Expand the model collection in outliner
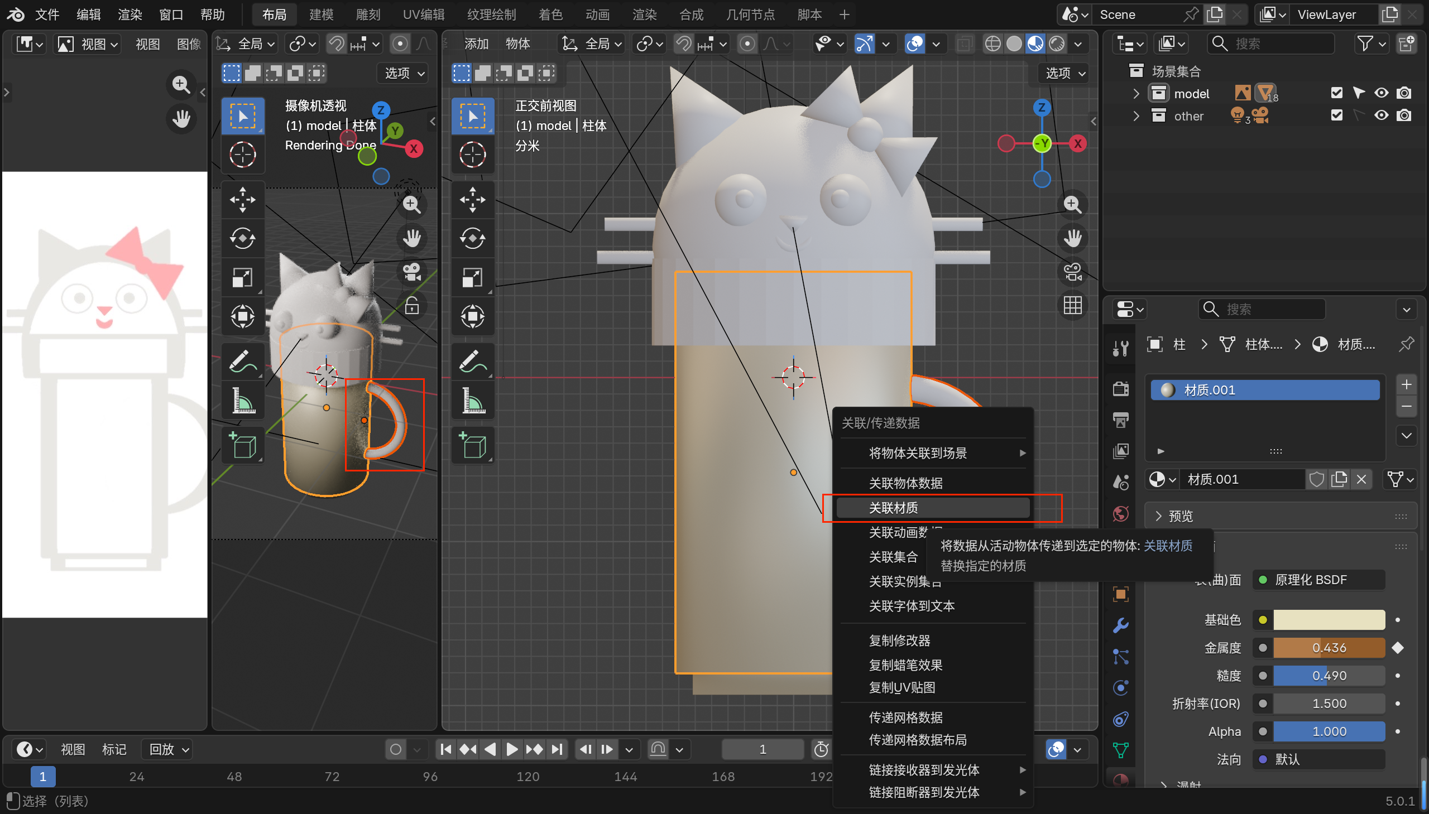This screenshot has height=814, width=1429. tap(1136, 93)
